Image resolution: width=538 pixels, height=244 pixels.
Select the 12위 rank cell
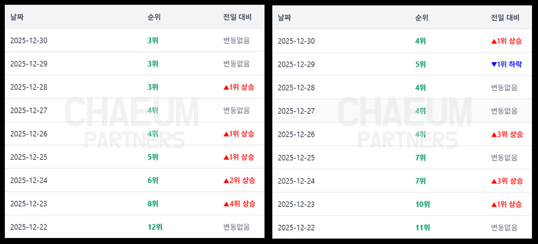pos(155,228)
